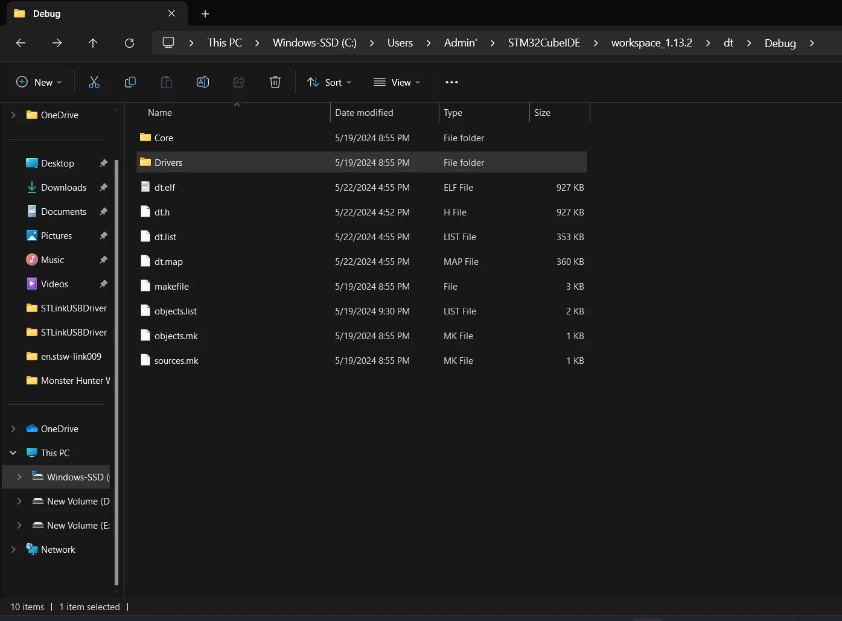
Task: Click the Cut scissors icon
Action: (x=94, y=82)
